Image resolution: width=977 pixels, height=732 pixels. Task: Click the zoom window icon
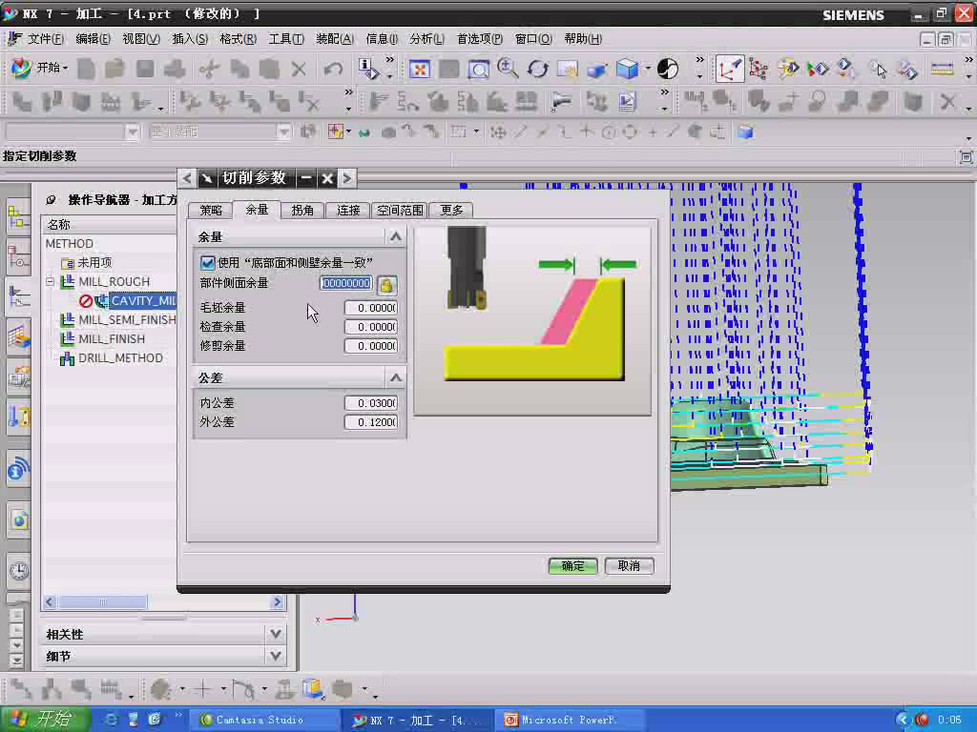(x=478, y=69)
